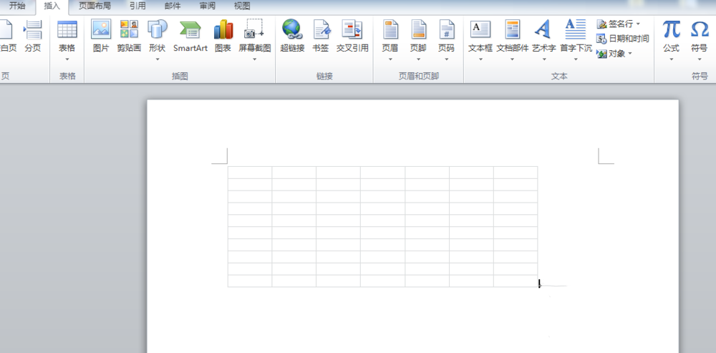Insert a chart with 图表 icon
Screen dimensions: 716x353
223,36
